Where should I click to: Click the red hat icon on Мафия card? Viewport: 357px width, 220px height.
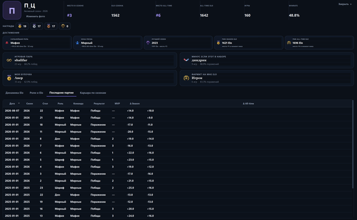point(7,43)
